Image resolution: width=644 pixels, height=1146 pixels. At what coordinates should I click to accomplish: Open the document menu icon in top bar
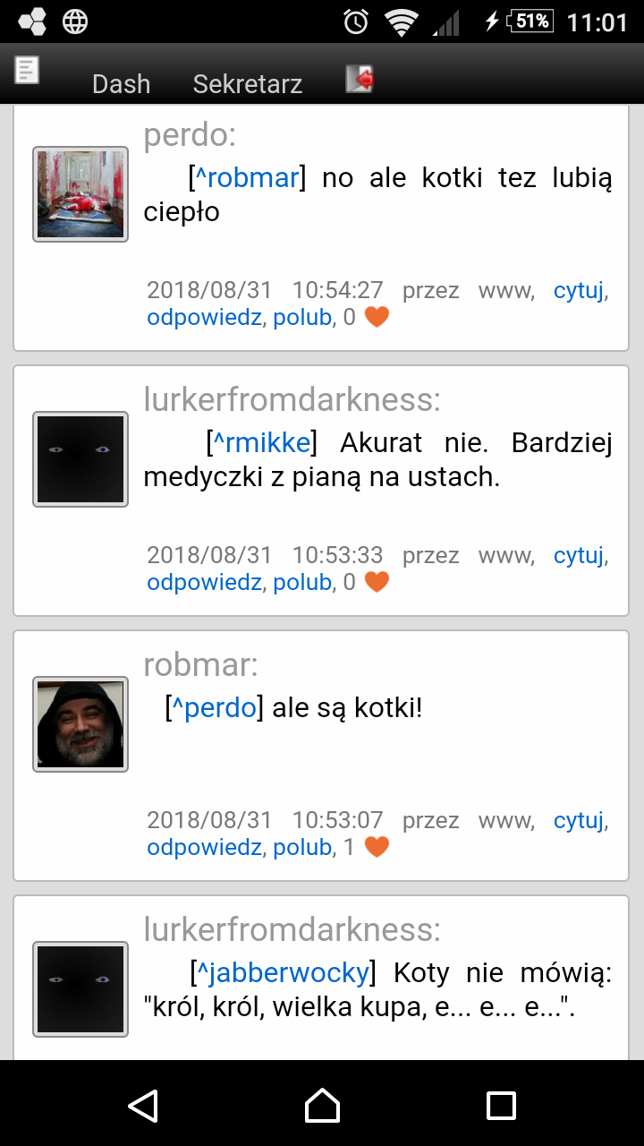28,70
